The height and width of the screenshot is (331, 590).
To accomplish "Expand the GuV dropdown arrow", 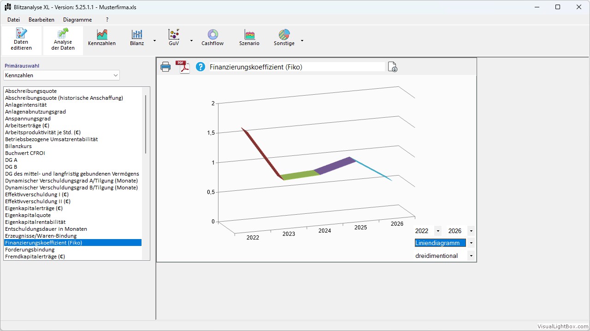I will click(191, 40).
